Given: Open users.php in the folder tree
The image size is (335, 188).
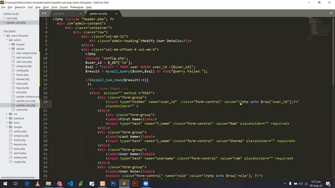Looking at the screenshot, I should click(22, 110).
